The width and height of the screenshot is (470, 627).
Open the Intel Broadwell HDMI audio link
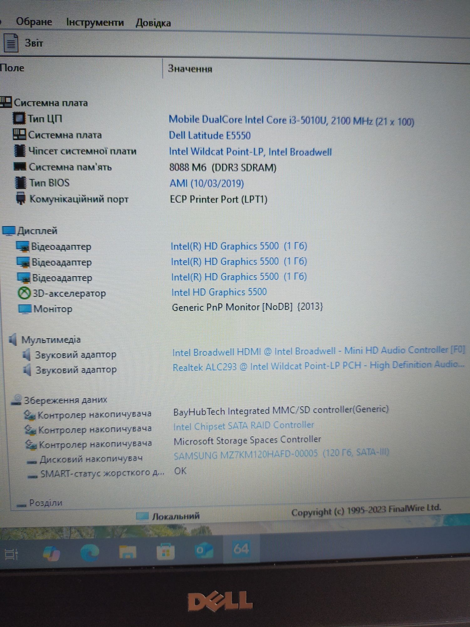pyautogui.click(x=319, y=351)
